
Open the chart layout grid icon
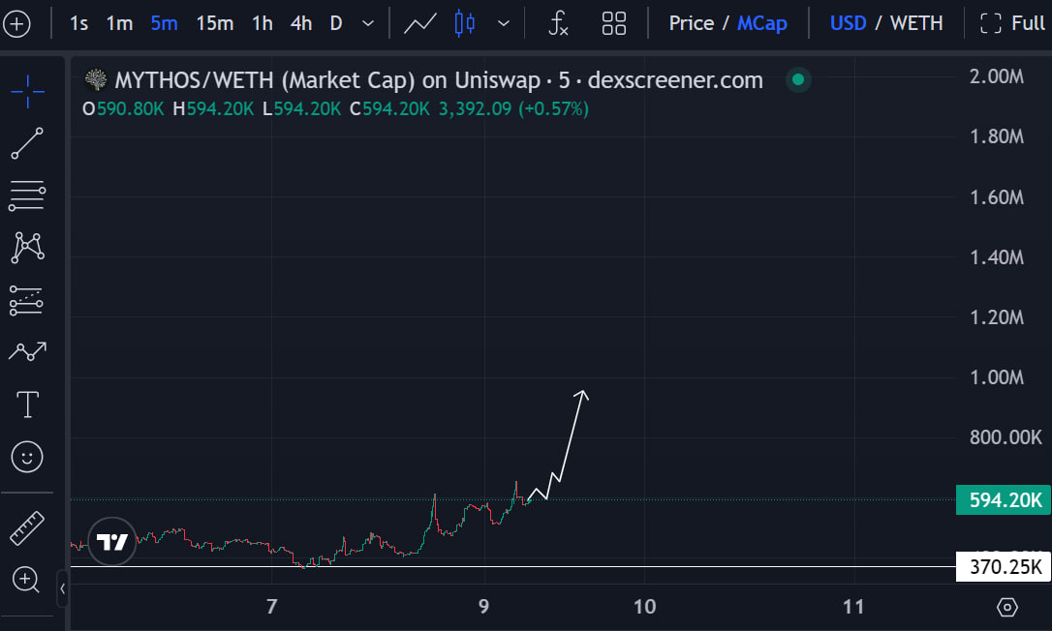[x=614, y=23]
